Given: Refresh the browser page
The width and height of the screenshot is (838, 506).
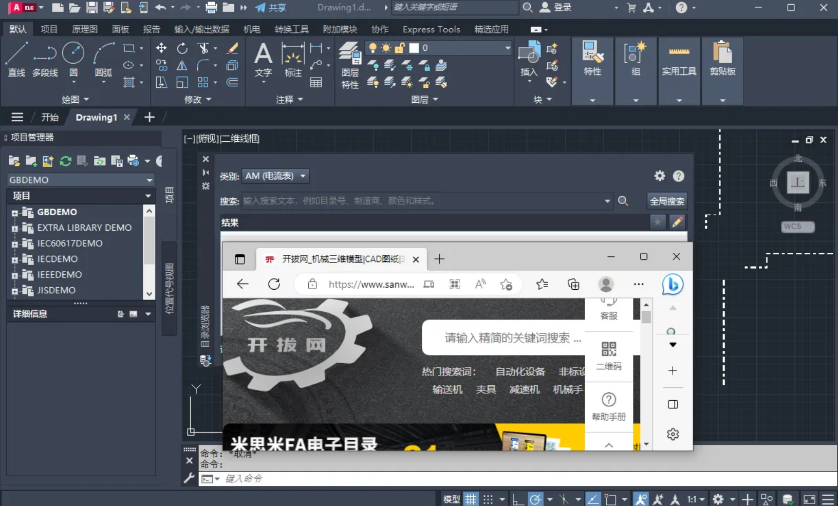Looking at the screenshot, I should pyautogui.click(x=274, y=284).
